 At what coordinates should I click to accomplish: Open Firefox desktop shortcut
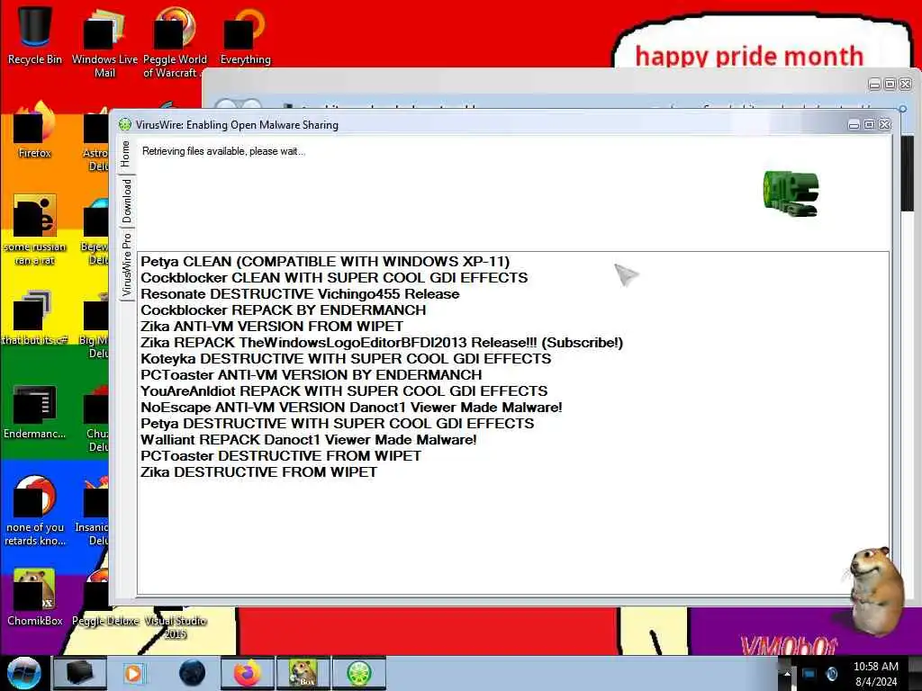35,130
